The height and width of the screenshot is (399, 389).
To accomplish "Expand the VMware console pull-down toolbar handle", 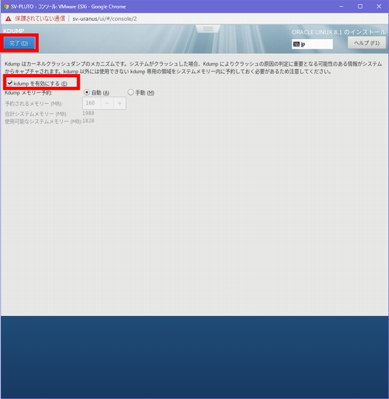I will 208,29.
